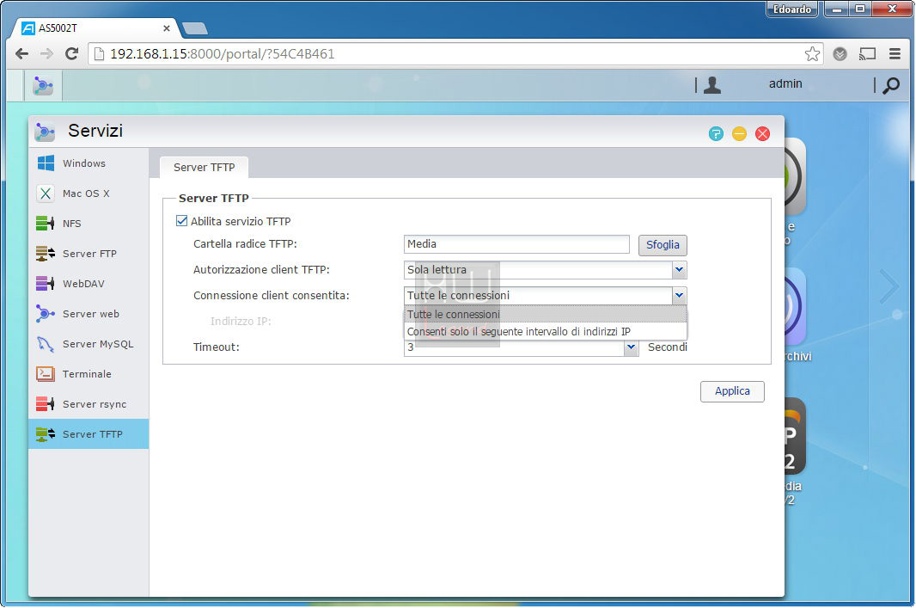Click the Terminale label in sidebar
The height and width of the screenshot is (608, 916).
87,374
